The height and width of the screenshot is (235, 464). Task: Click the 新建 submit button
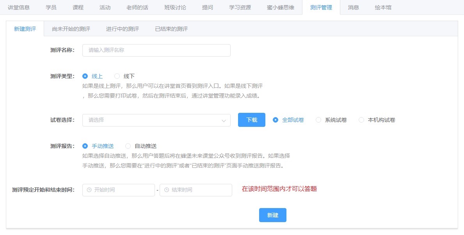click(272, 215)
